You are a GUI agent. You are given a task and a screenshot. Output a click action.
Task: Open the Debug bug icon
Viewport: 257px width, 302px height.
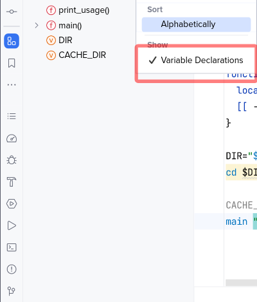(12, 160)
